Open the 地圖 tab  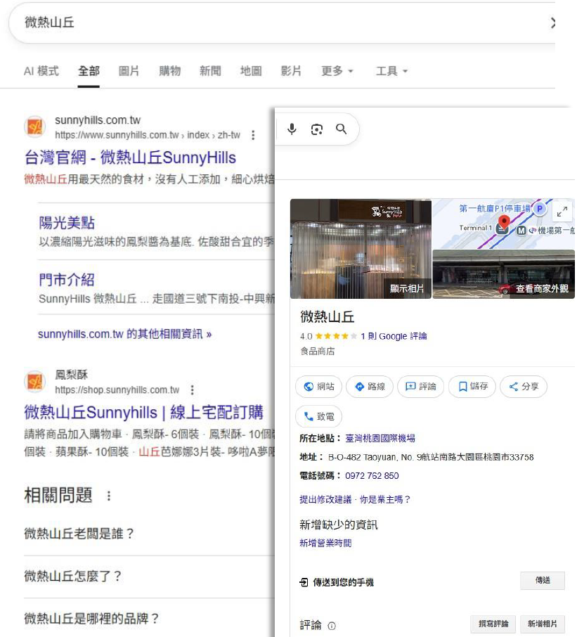(251, 71)
